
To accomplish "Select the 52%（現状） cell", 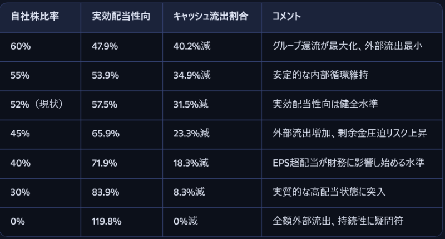I will click(x=37, y=104).
